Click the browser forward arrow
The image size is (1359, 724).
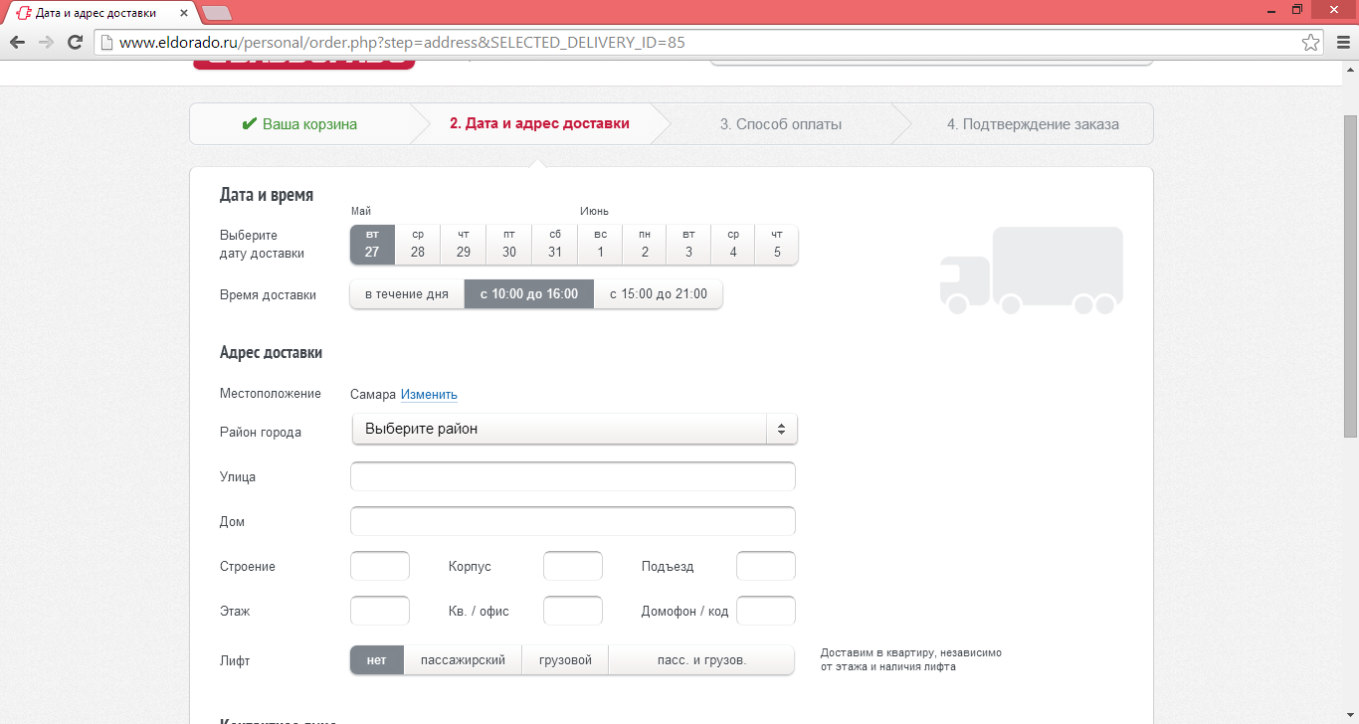[x=46, y=42]
